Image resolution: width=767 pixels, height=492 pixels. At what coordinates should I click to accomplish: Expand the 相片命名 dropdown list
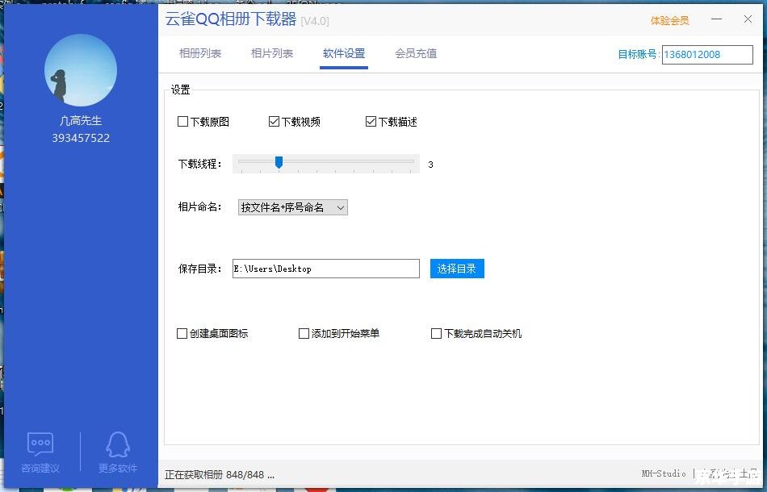[x=293, y=207]
